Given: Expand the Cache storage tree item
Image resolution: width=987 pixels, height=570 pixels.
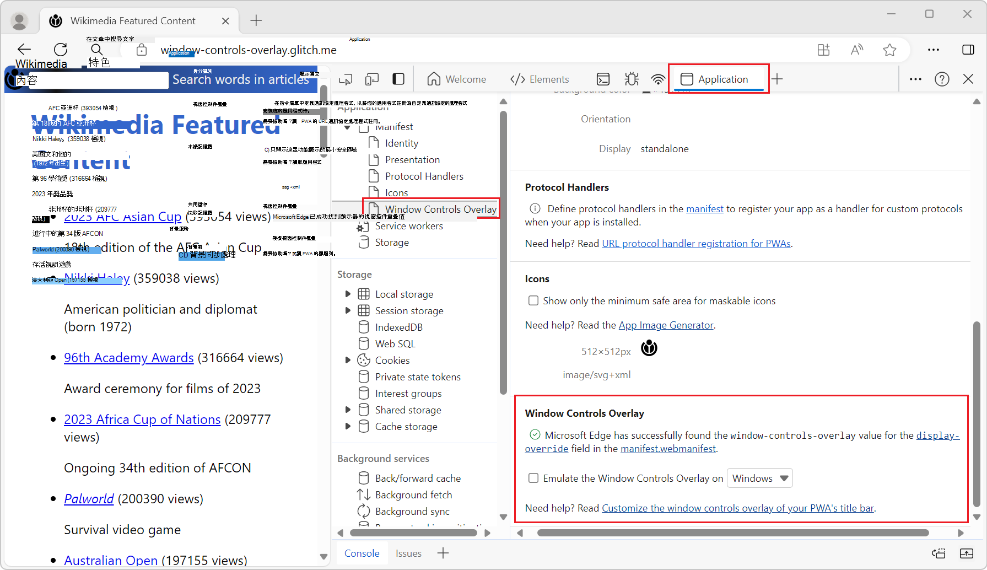Looking at the screenshot, I should (x=348, y=426).
